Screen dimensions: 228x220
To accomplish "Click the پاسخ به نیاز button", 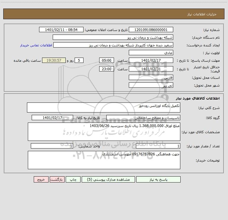I will [x=158, y=179].
